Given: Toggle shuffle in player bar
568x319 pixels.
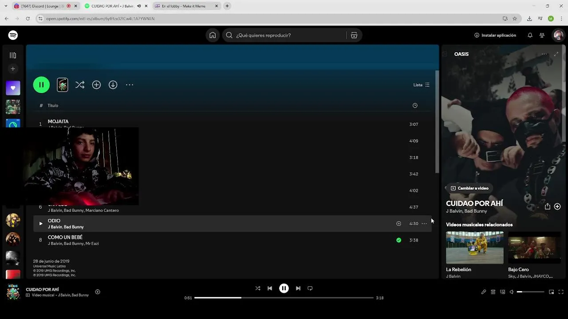Looking at the screenshot, I should click(258, 288).
